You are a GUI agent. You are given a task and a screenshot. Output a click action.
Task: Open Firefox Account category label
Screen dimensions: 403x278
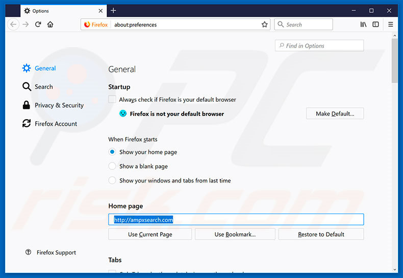click(x=56, y=124)
